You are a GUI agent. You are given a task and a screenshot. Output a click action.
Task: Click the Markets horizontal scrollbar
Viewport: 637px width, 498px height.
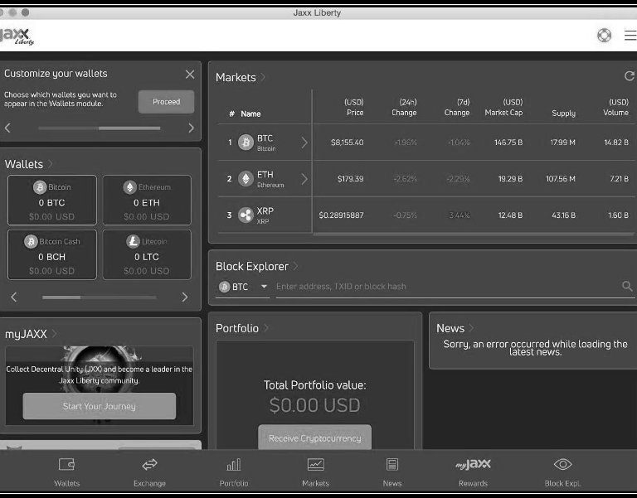[474, 234]
